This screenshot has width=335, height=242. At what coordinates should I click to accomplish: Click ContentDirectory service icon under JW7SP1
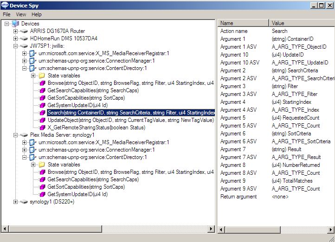pyautogui.click(x=32, y=68)
